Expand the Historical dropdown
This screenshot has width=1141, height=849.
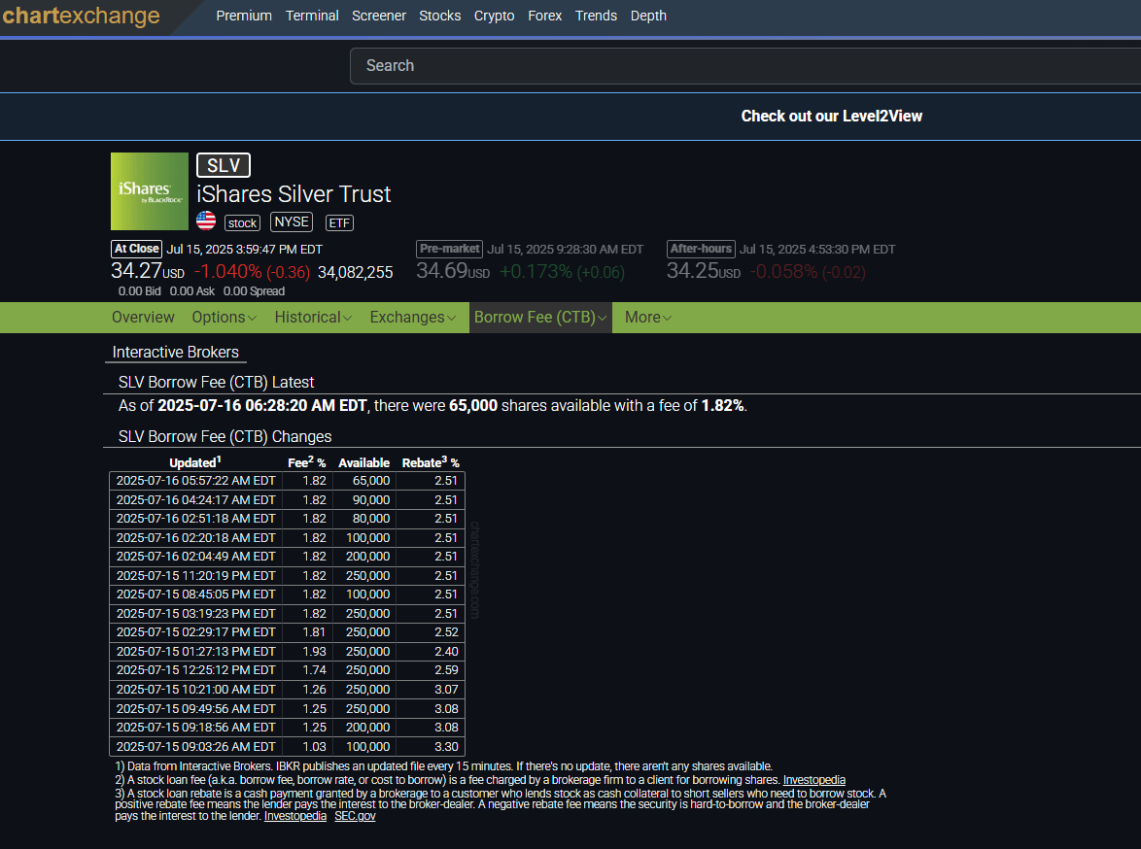(313, 318)
